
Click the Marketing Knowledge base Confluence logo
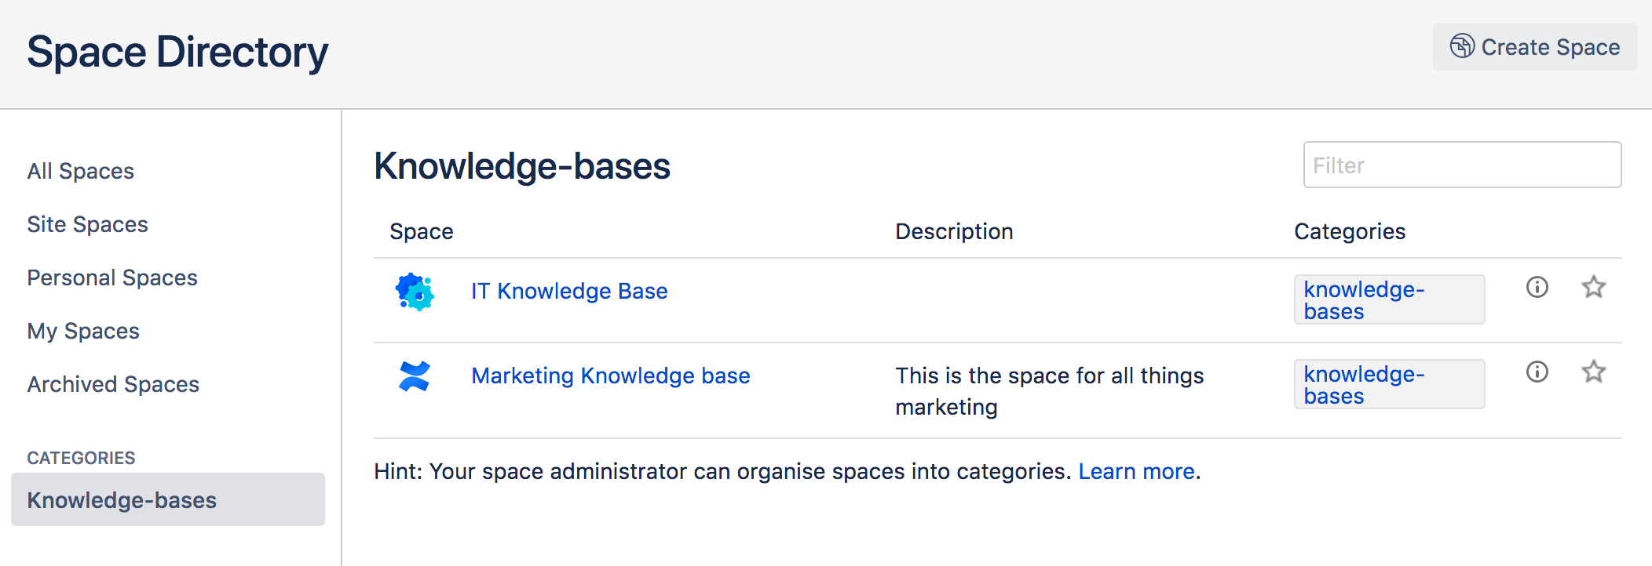pos(415,376)
